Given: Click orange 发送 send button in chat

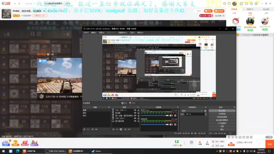Looking at the screenshot, I should coord(270,144).
